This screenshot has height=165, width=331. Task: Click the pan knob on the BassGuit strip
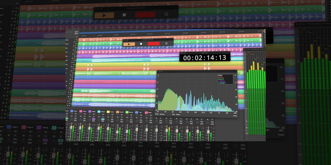point(127,121)
